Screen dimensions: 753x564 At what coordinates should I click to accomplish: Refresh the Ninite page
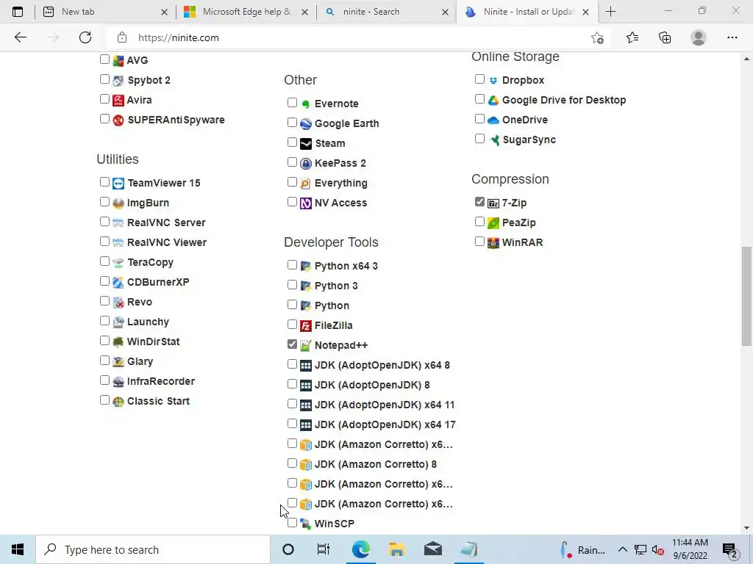pos(85,37)
